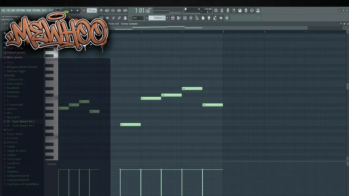Click the tempo 135.000 field
The height and width of the screenshot is (196, 349).
(x=92, y=11)
